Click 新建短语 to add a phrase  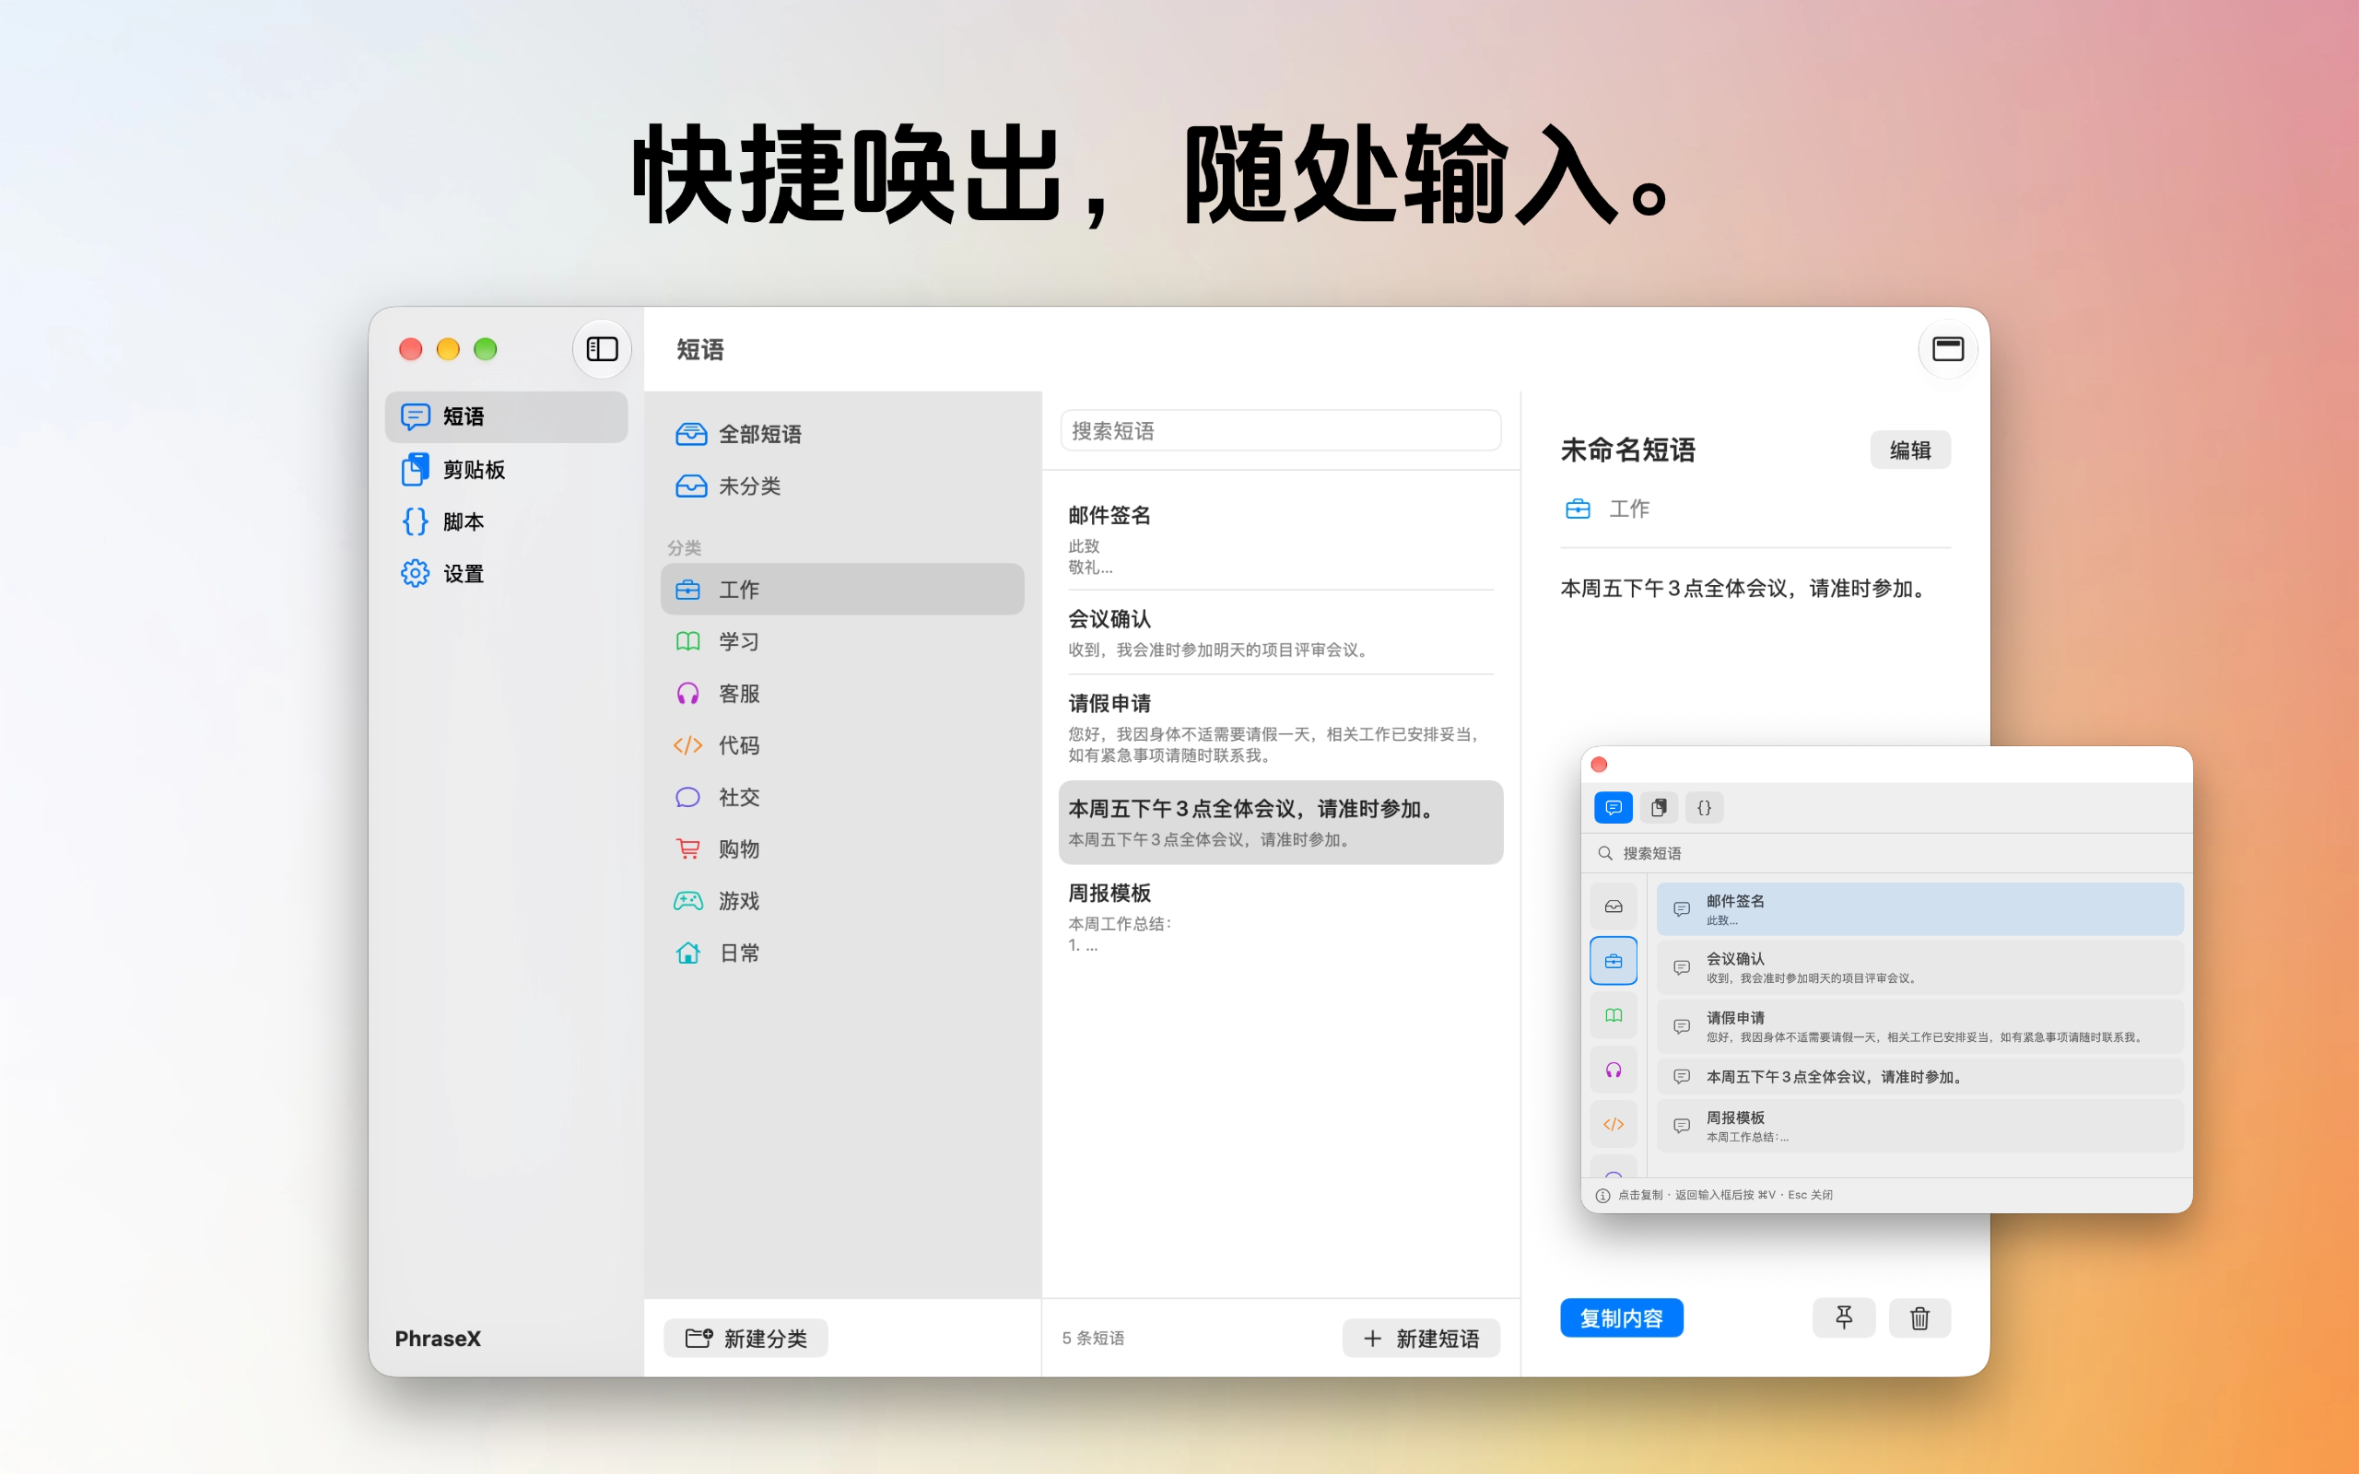1420,1338
